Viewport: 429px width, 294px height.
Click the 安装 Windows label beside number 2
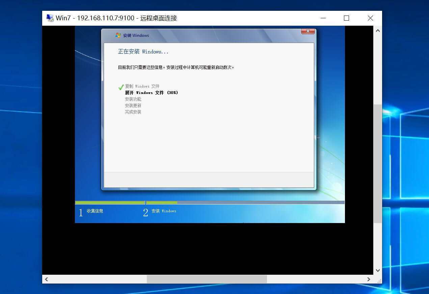pyautogui.click(x=164, y=211)
